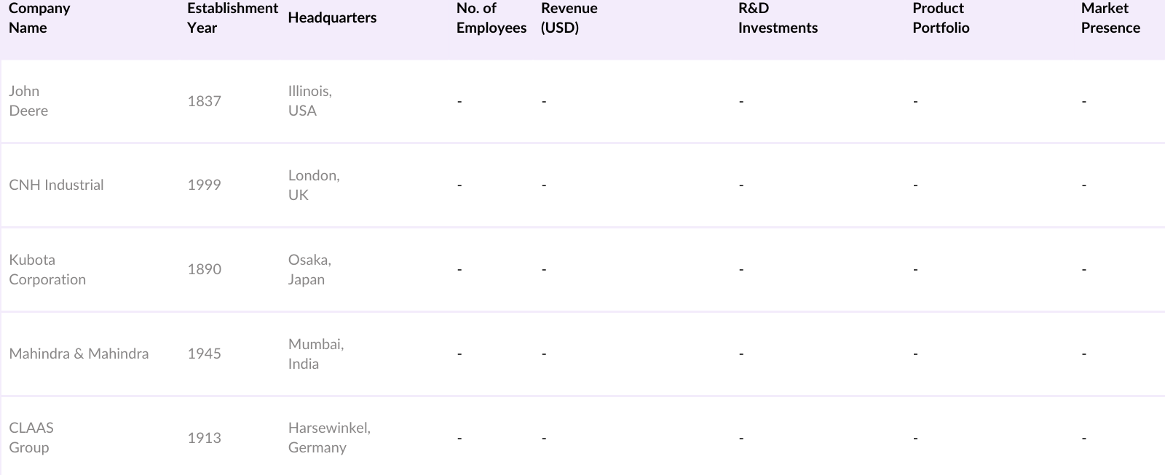Click the Mahindra & Mahindra cell
The image size is (1165, 475).
click(x=79, y=354)
